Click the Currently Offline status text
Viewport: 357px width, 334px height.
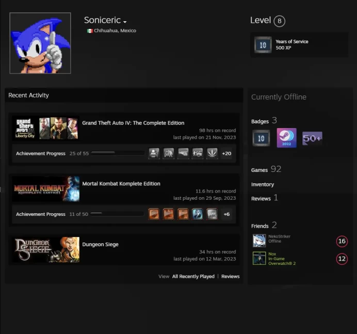(279, 97)
